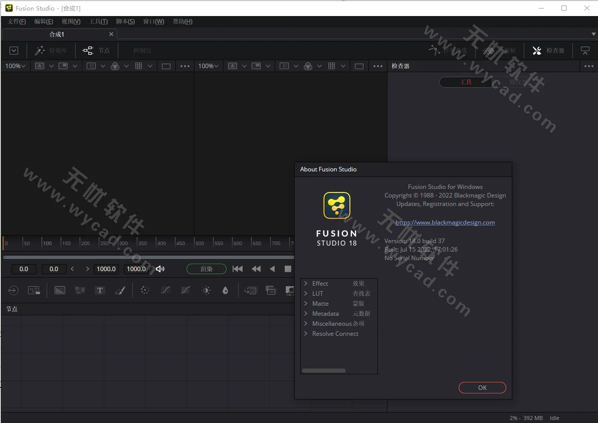
Task: Mute audio with the speaker icon
Action: pyautogui.click(x=160, y=269)
